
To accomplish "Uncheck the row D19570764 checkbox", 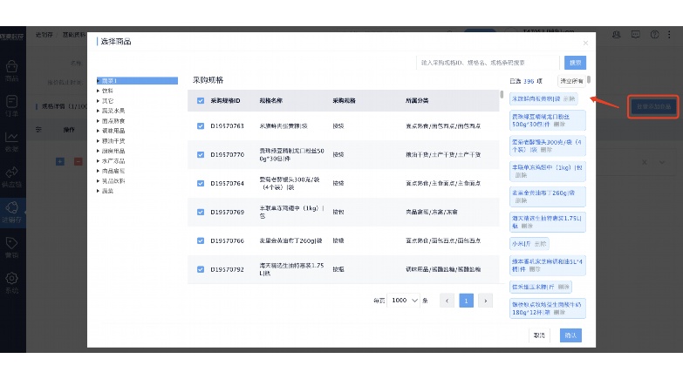I will [201, 183].
